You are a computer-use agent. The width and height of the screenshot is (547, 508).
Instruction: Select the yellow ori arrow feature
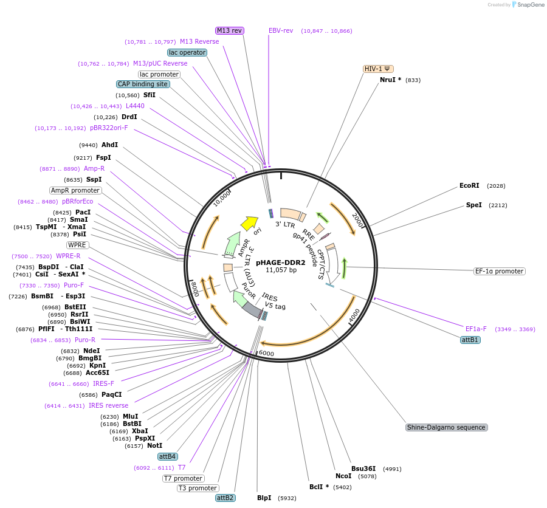[x=249, y=223]
